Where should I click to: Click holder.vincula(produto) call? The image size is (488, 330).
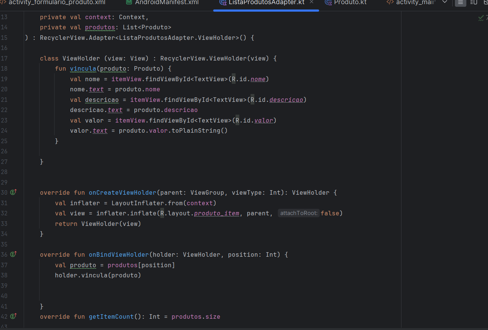[98, 275]
